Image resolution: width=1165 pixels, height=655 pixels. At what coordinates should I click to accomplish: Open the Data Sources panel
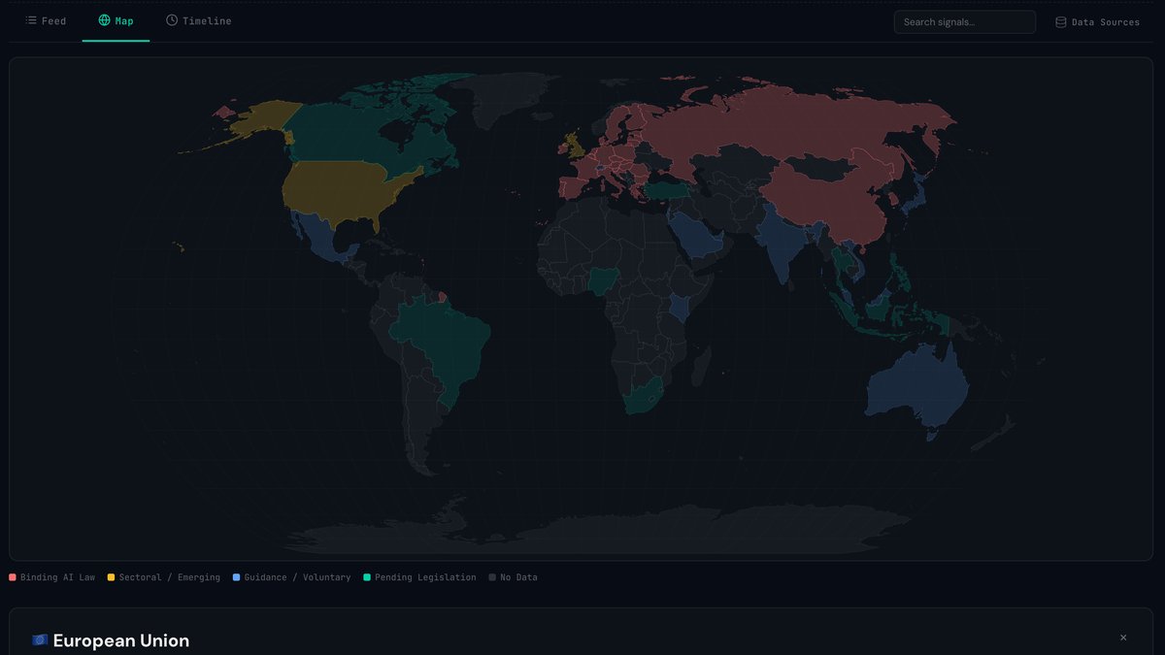(1097, 20)
